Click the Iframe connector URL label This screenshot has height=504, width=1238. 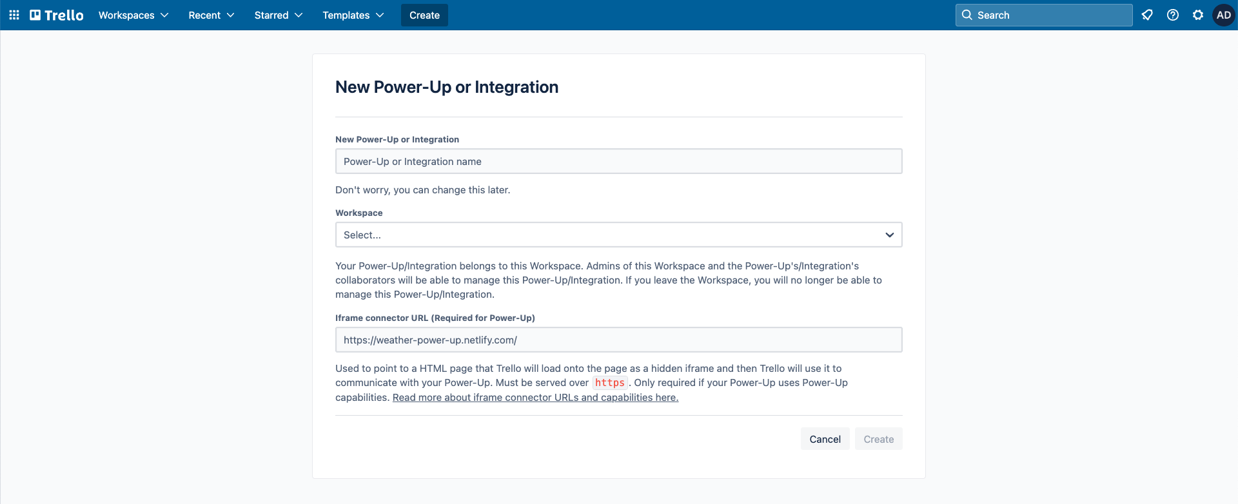[435, 318]
